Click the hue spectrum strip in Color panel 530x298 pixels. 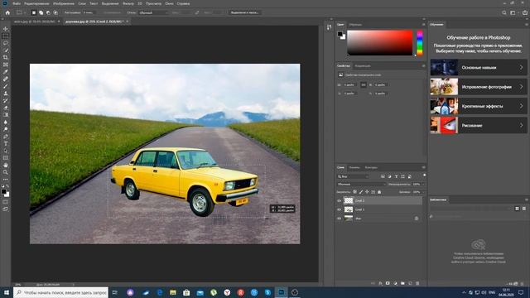(420, 43)
